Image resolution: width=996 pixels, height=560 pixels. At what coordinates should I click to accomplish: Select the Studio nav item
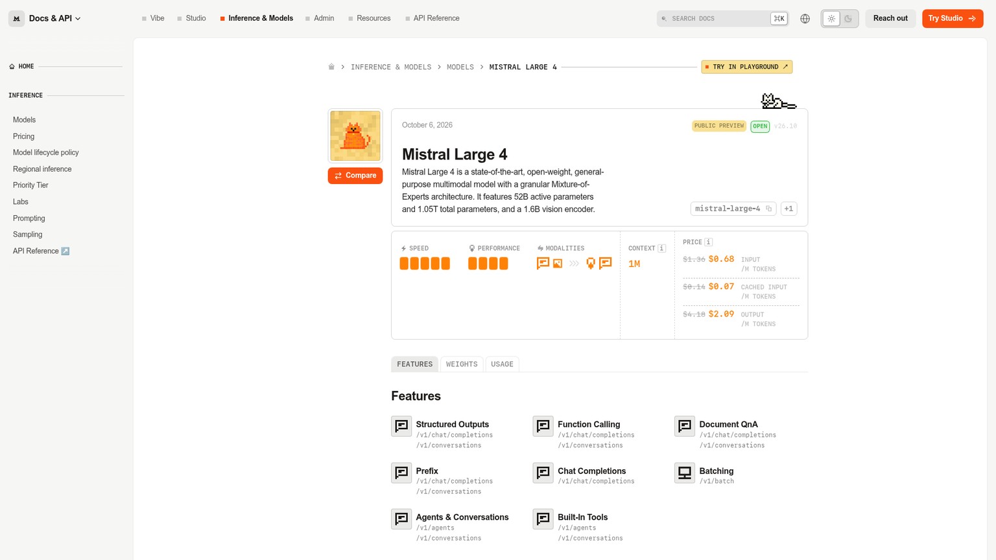click(x=191, y=18)
